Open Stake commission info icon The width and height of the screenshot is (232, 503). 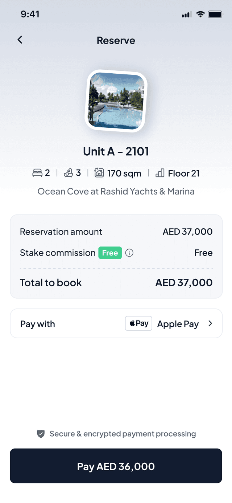pos(129,253)
